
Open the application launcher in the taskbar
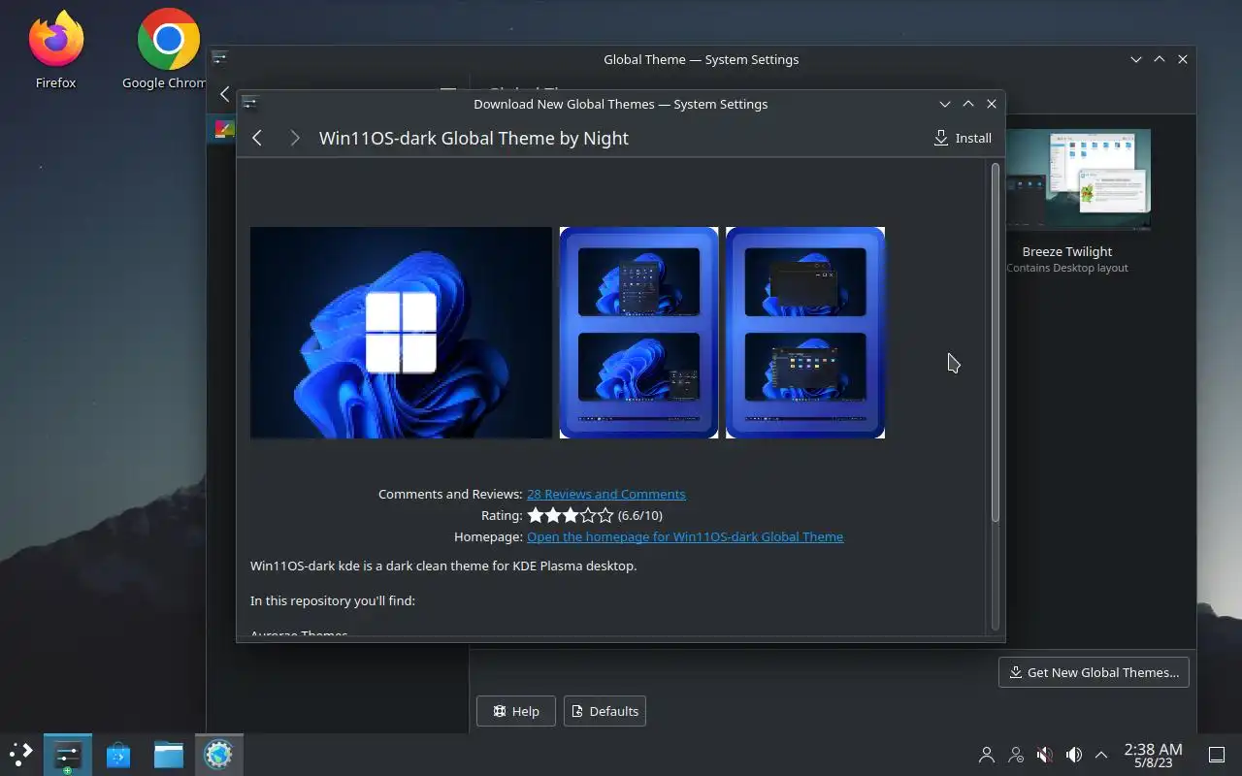[x=20, y=754]
